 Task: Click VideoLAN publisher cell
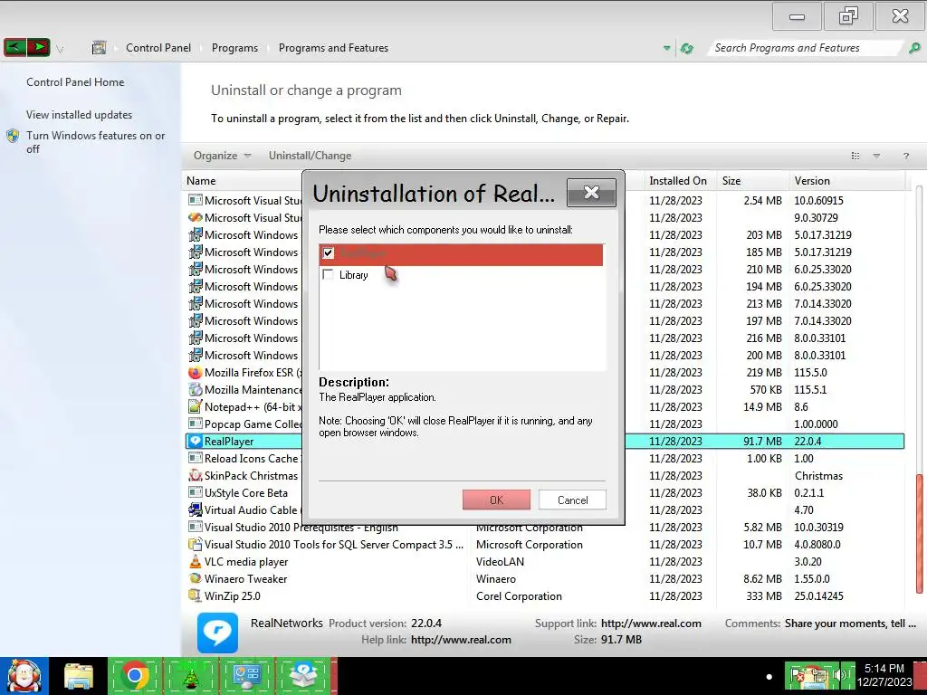point(500,562)
